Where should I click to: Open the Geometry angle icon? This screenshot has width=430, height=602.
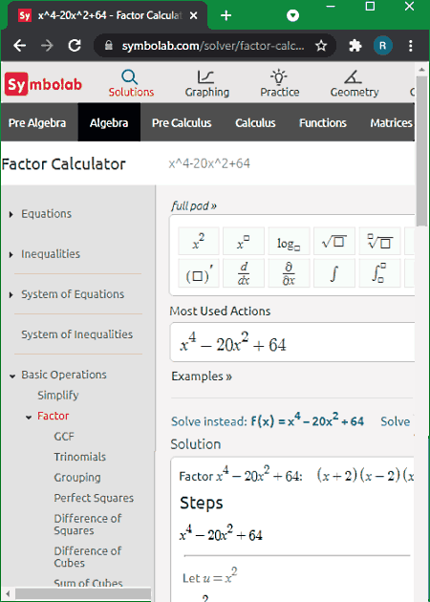pos(353,77)
